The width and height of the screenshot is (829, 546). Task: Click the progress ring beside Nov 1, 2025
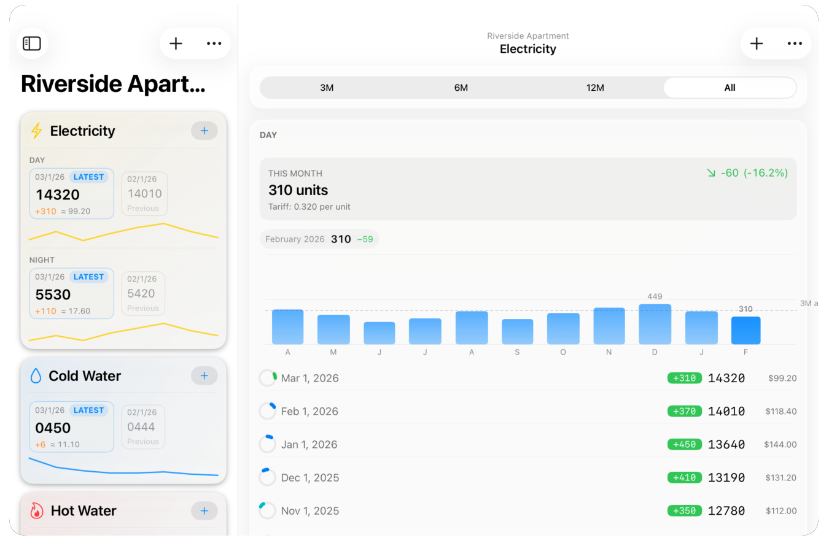click(x=268, y=510)
